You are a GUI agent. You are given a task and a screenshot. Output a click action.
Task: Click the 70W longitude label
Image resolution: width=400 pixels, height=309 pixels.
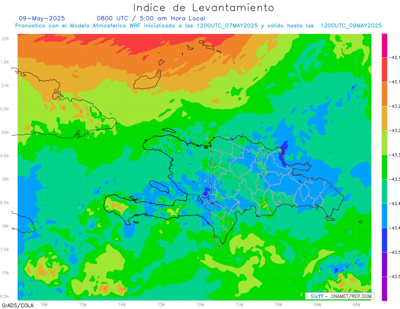[278, 304]
